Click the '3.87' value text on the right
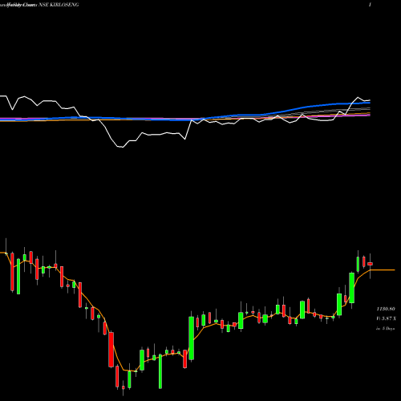This screenshot has width=401, height=401. click(x=387, y=318)
